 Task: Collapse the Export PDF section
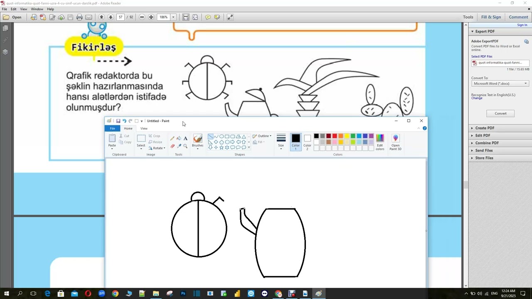pyautogui.click(x=485, y=31)
